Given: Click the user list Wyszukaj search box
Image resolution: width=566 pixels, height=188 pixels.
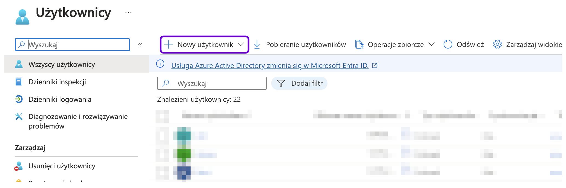Looking at the screenshot, I should click(x=212, y=83).
